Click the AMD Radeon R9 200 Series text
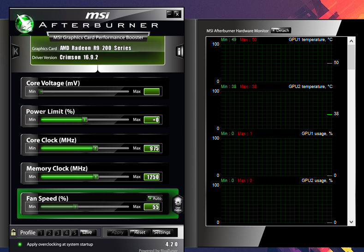The width and height of the screenshot is (364, 252). pos(95,48)
